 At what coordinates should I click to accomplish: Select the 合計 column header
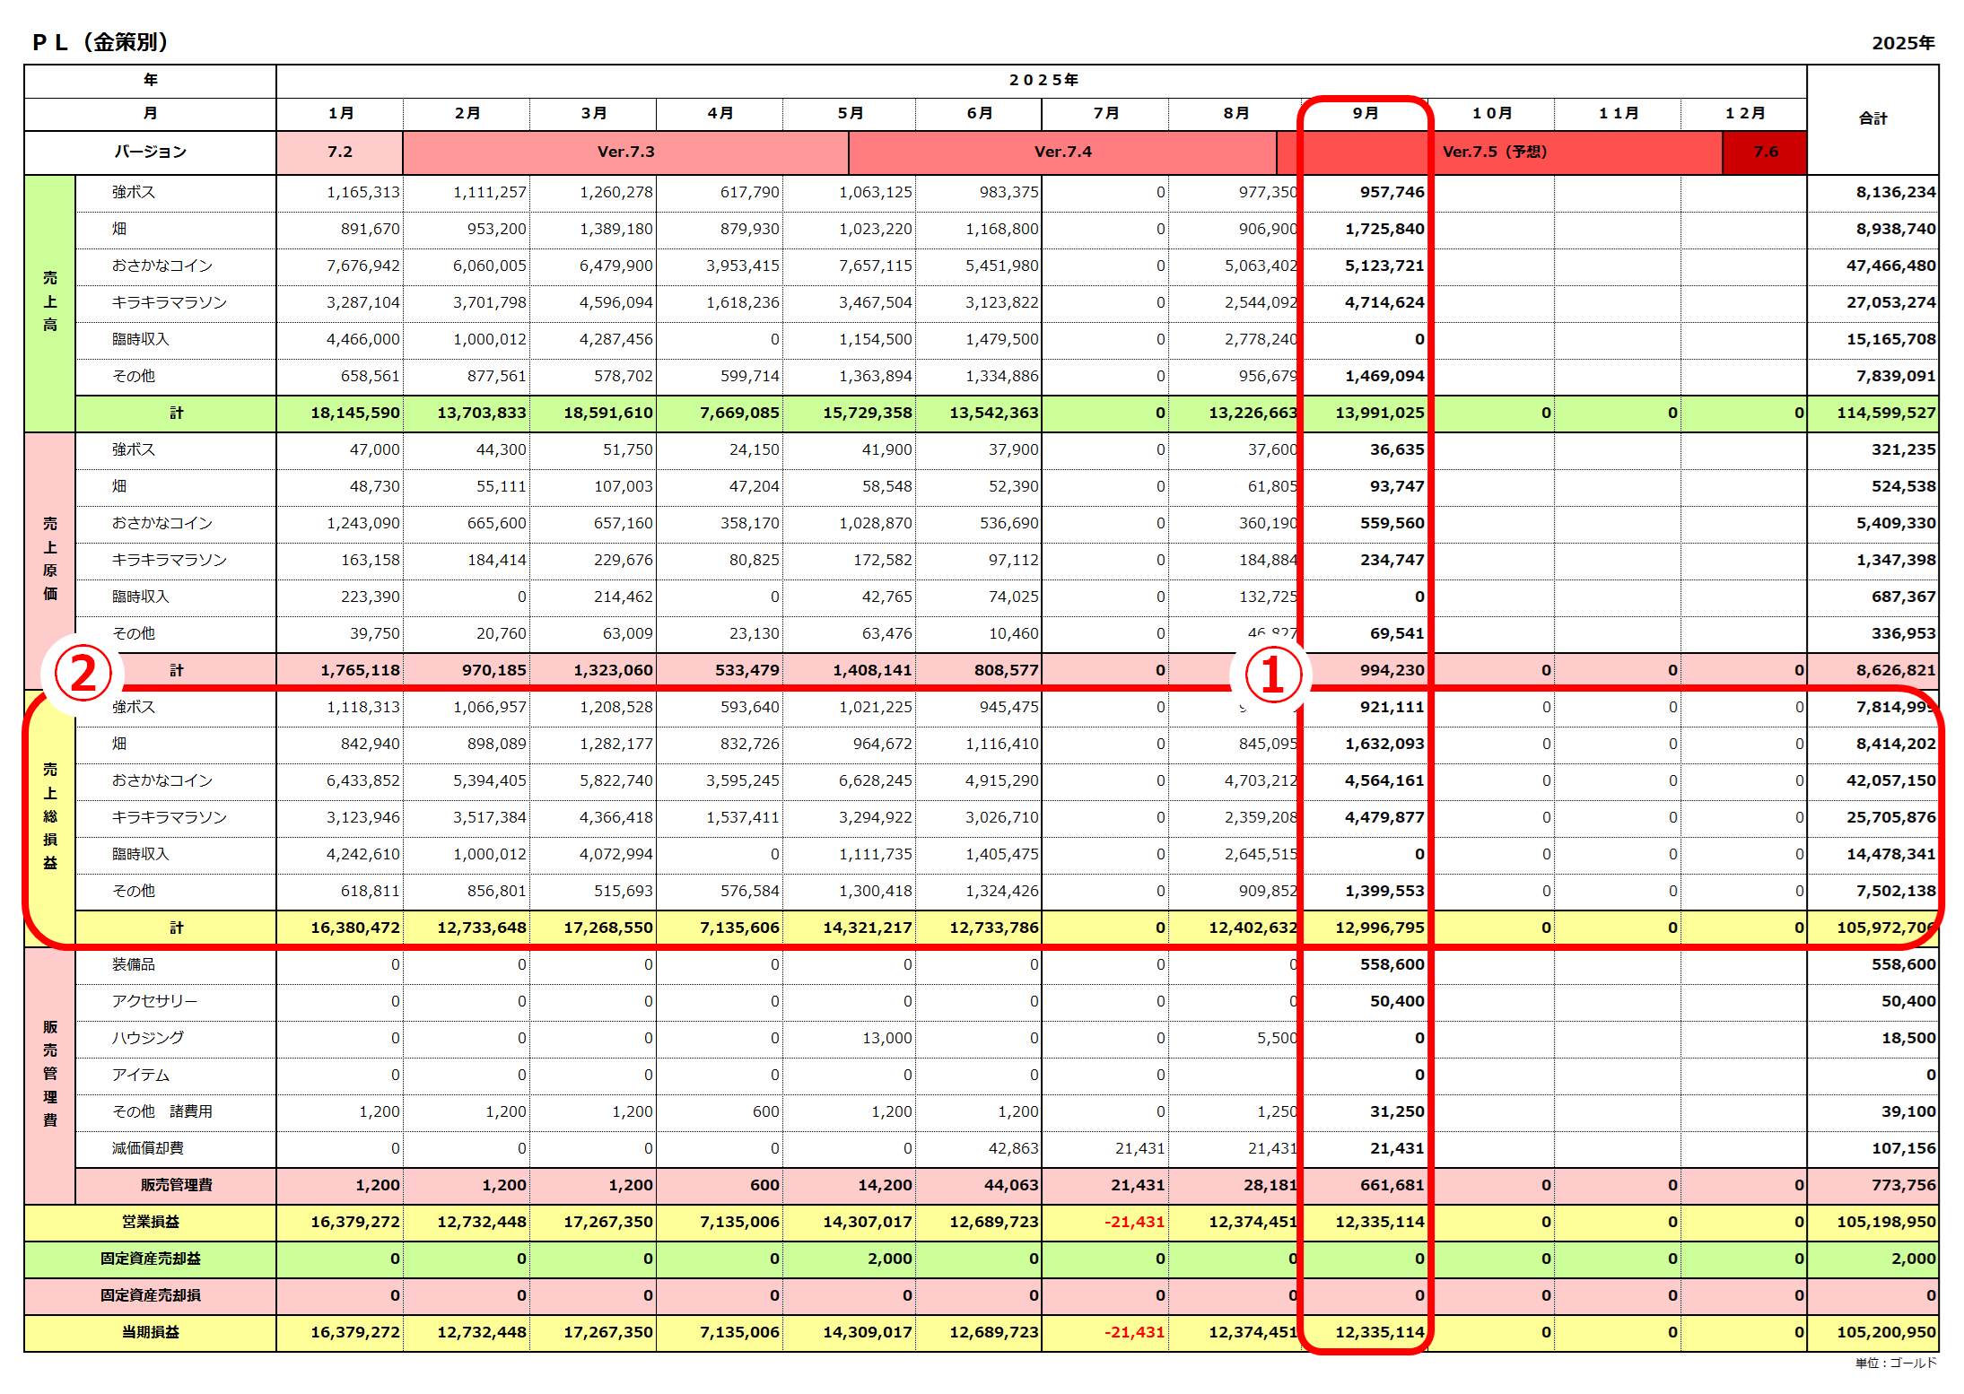[x=1872, y=118]
